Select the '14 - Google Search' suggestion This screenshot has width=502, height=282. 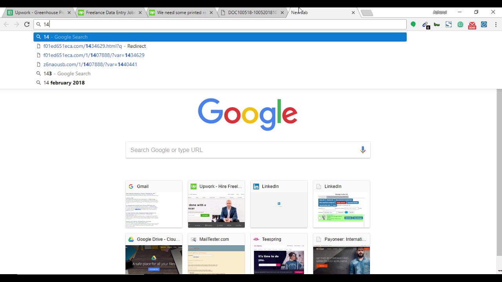(220, 37)
